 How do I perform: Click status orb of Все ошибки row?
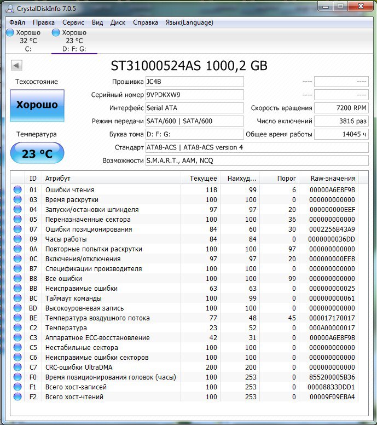[x=18, y=278]
